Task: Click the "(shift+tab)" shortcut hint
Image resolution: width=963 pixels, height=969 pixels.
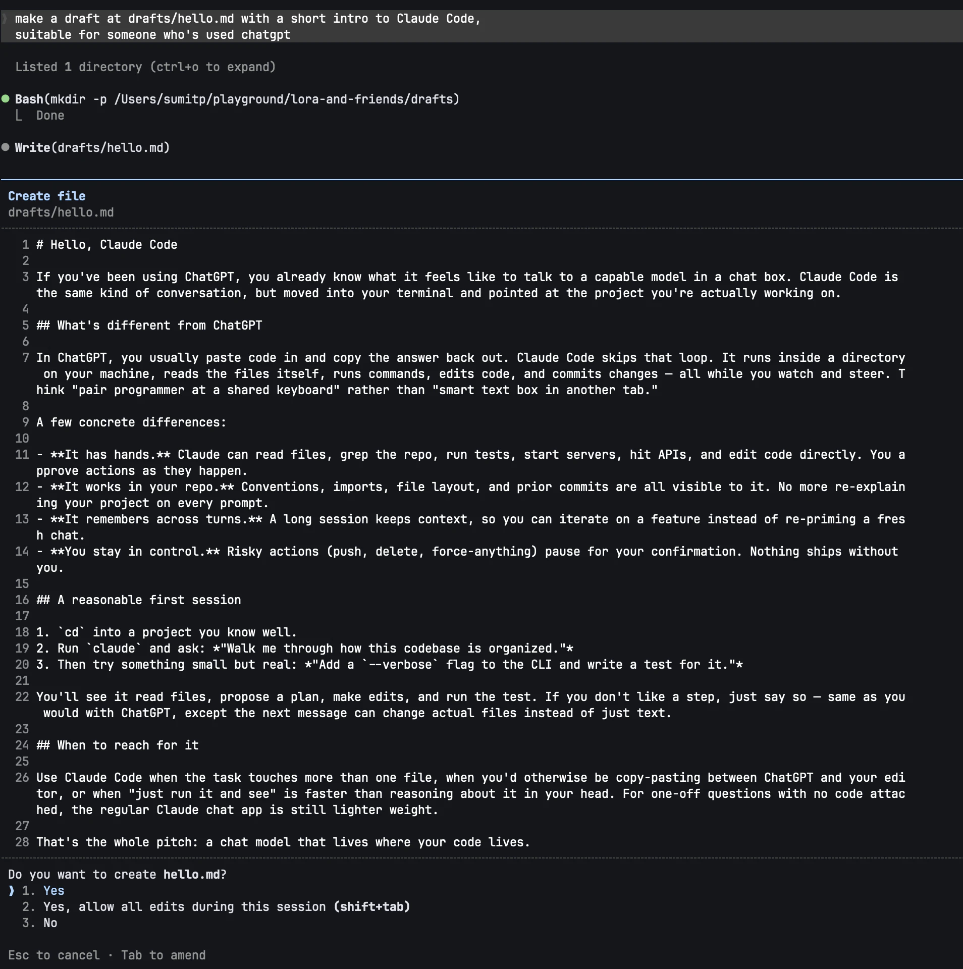Action: tap(372, 906)
